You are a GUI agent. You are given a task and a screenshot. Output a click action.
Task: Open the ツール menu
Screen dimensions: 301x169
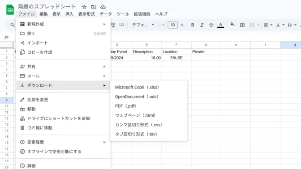pyautogui.click(x=123, y=14)
